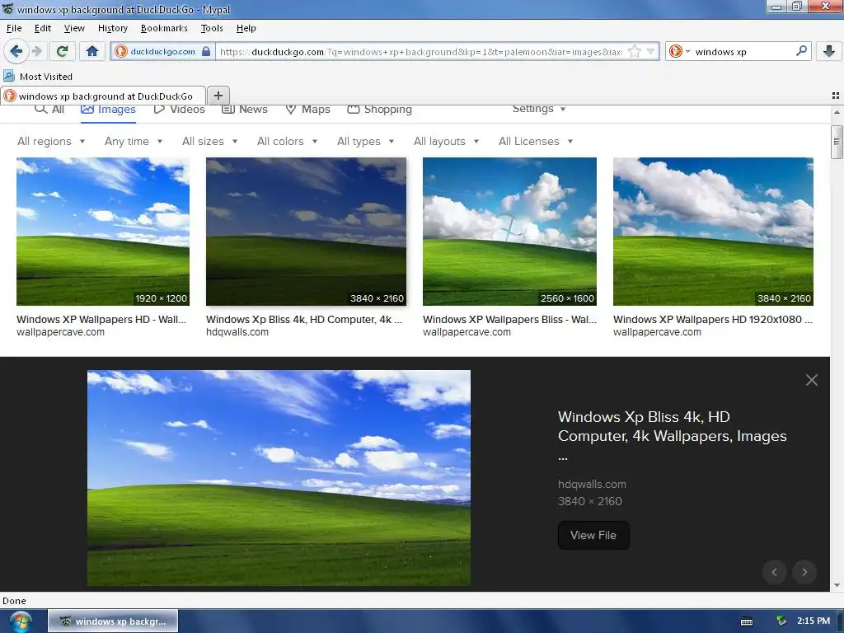Expand the All sizes filter

point(210,141)
